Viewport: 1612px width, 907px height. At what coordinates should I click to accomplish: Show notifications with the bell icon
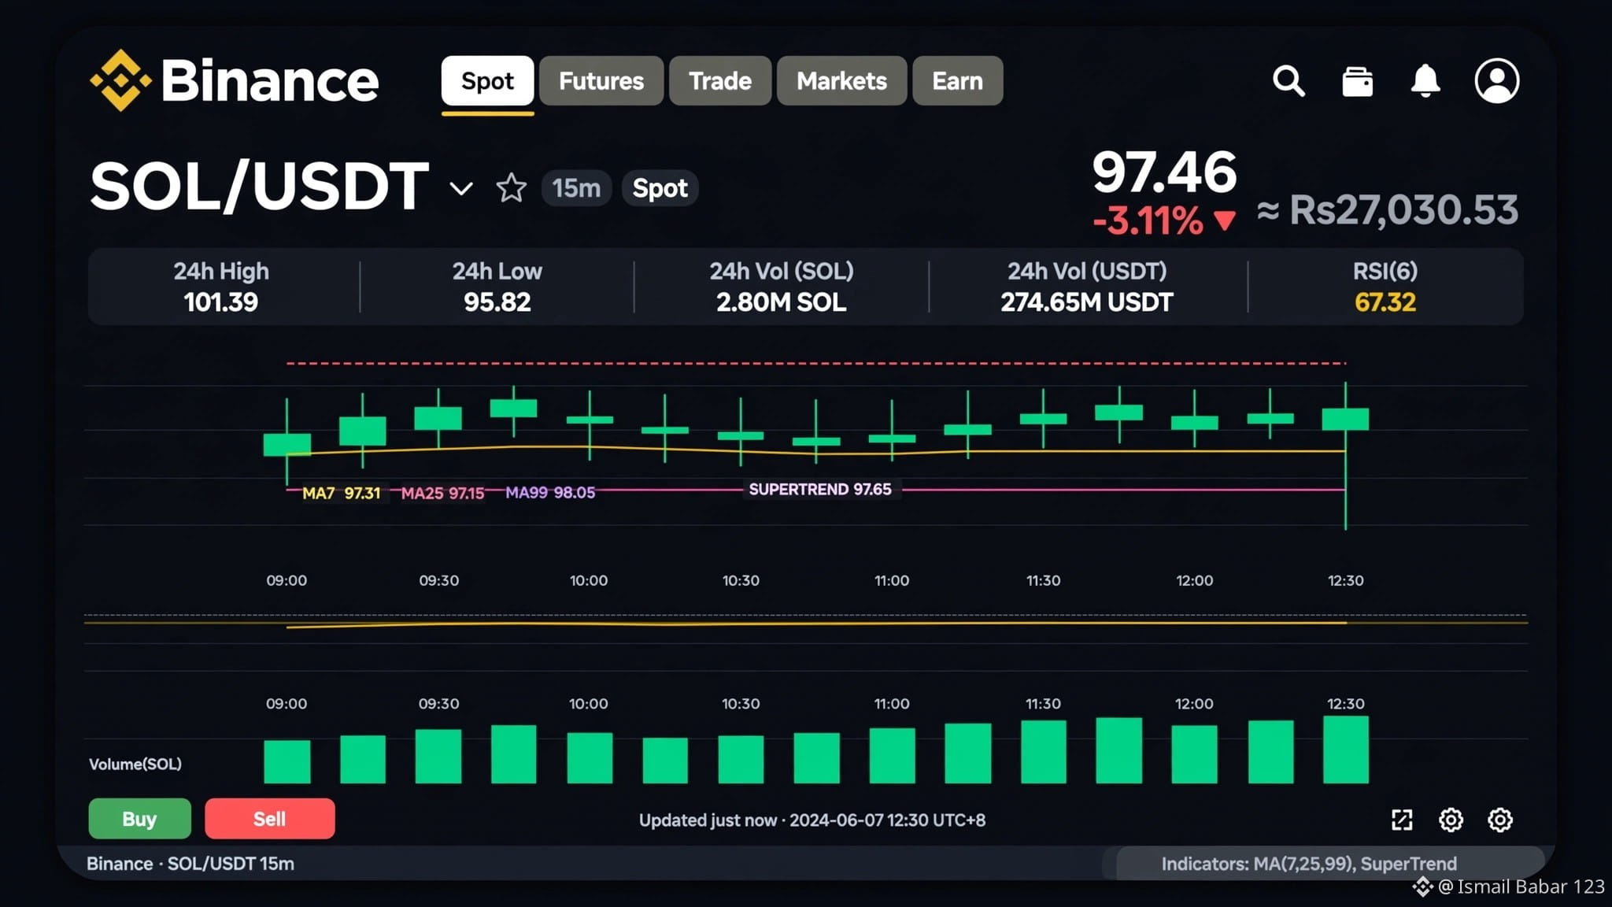pos(1425,80)
